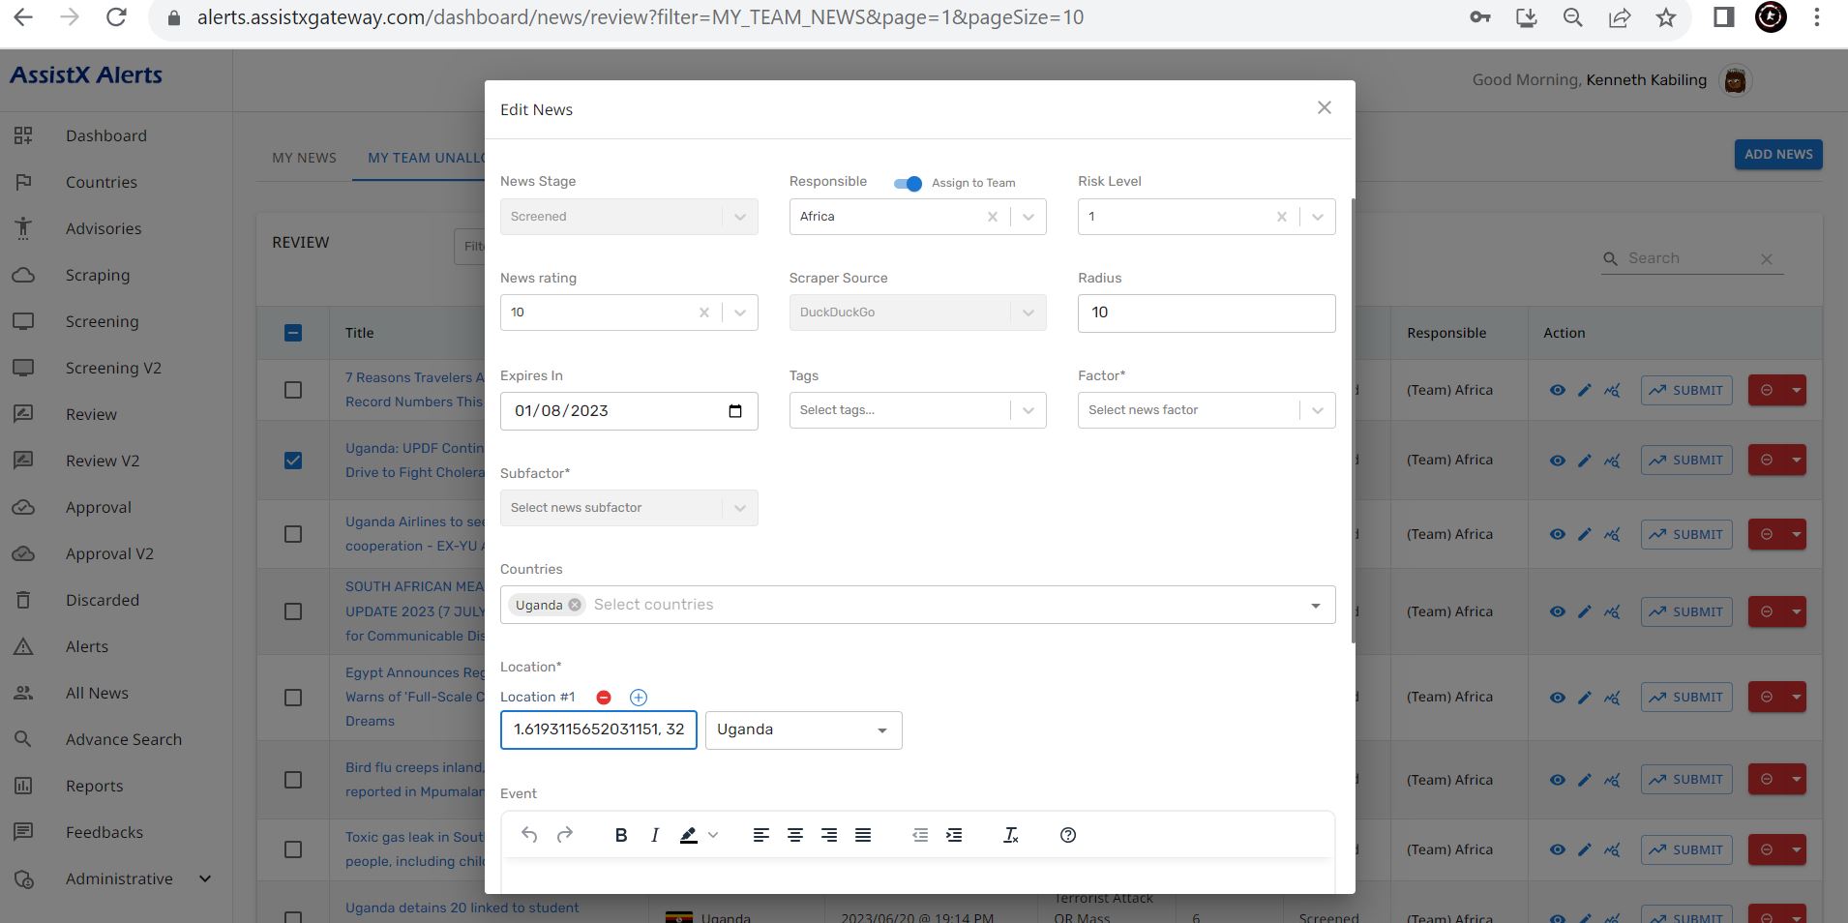
Task: Switch to the MY NEWS tab
Action: tap(304, 158)
